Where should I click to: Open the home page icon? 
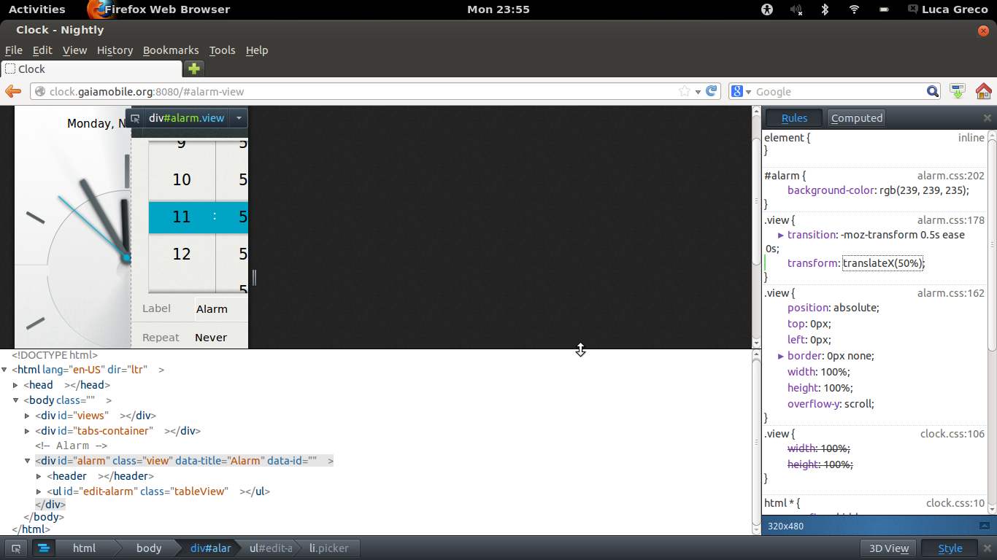click(x=983, y=91)
